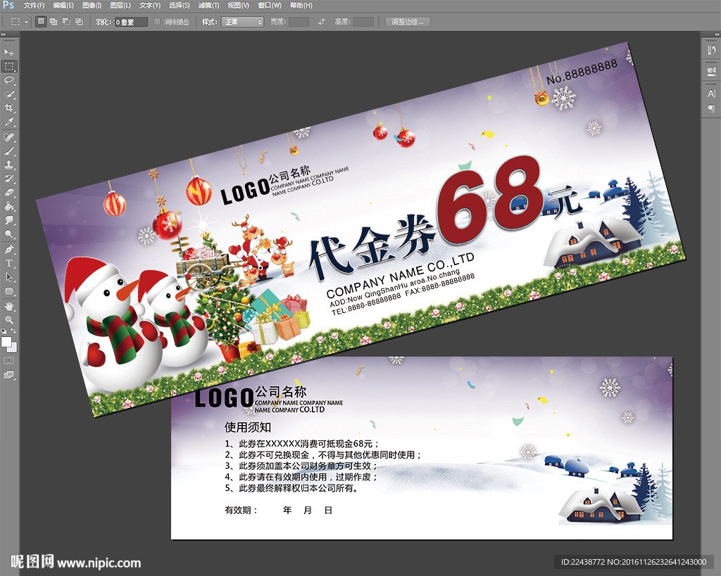The width and height of the screenshot is (721, 576).
Task: Select the History Brush tool
Action: click(9, 178)
